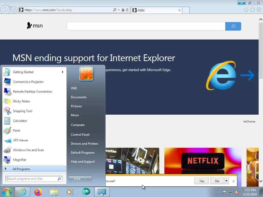This screenshot has width=263, height=197.
Task: Open IE favorites star
Action: pos(252,10)
